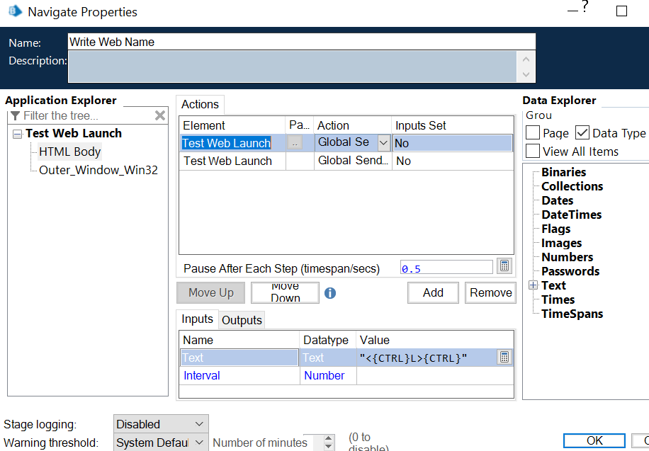Click the filter funnel icon in Application Explorer

click(16, 115)
